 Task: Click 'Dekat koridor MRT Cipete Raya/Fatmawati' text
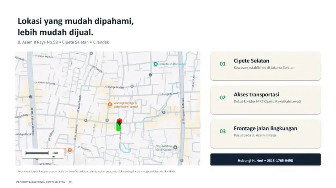coord(267,101)
